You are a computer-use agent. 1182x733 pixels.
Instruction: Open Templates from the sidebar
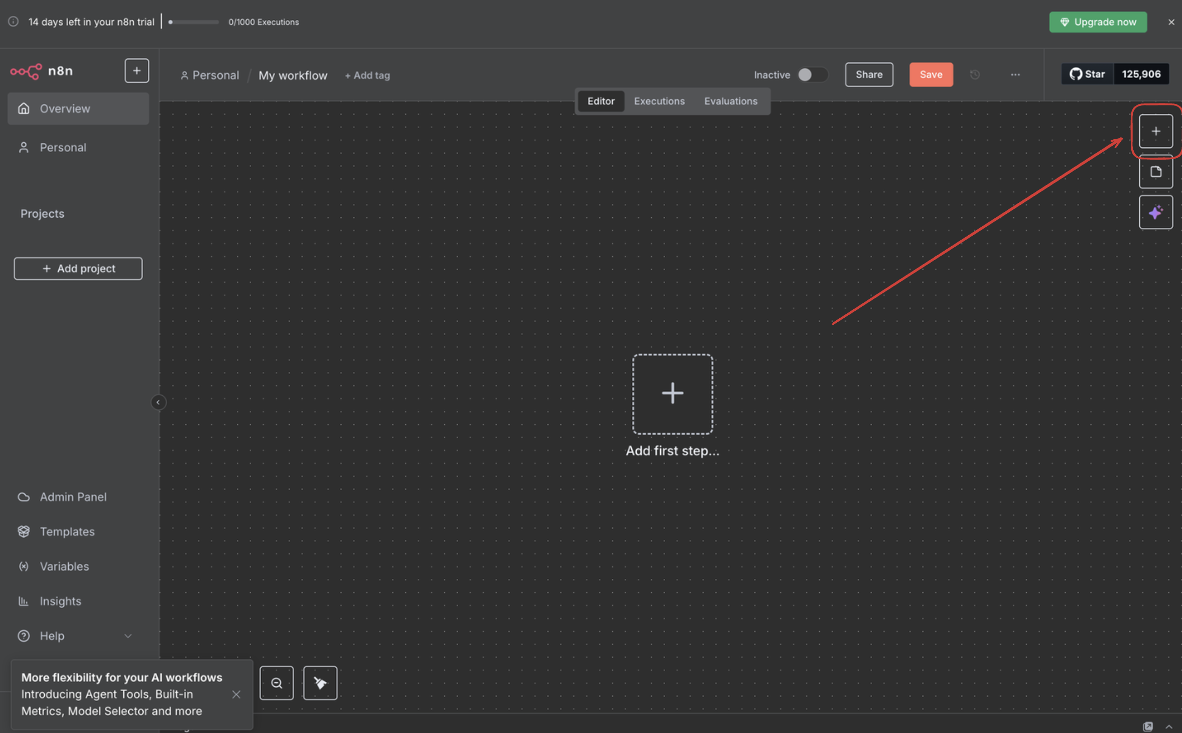tap(67, 531)
